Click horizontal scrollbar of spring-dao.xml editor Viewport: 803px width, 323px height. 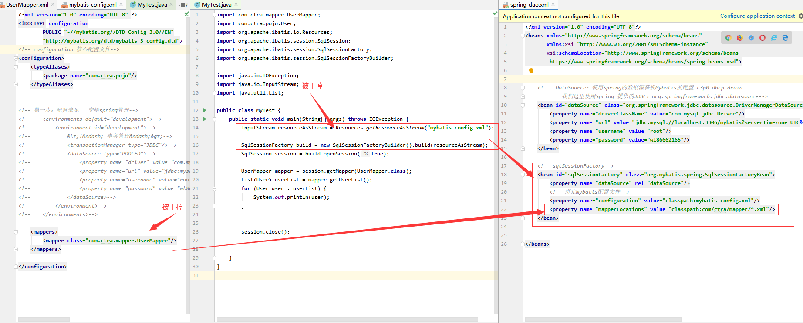point(604,320)
